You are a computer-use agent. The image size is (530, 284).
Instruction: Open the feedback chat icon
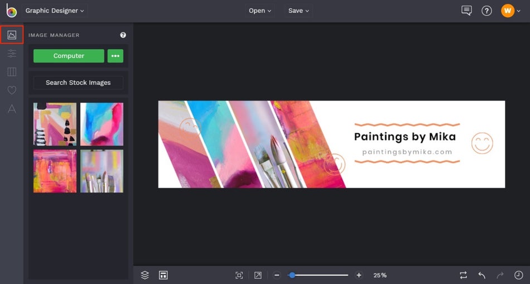point(466,11)
